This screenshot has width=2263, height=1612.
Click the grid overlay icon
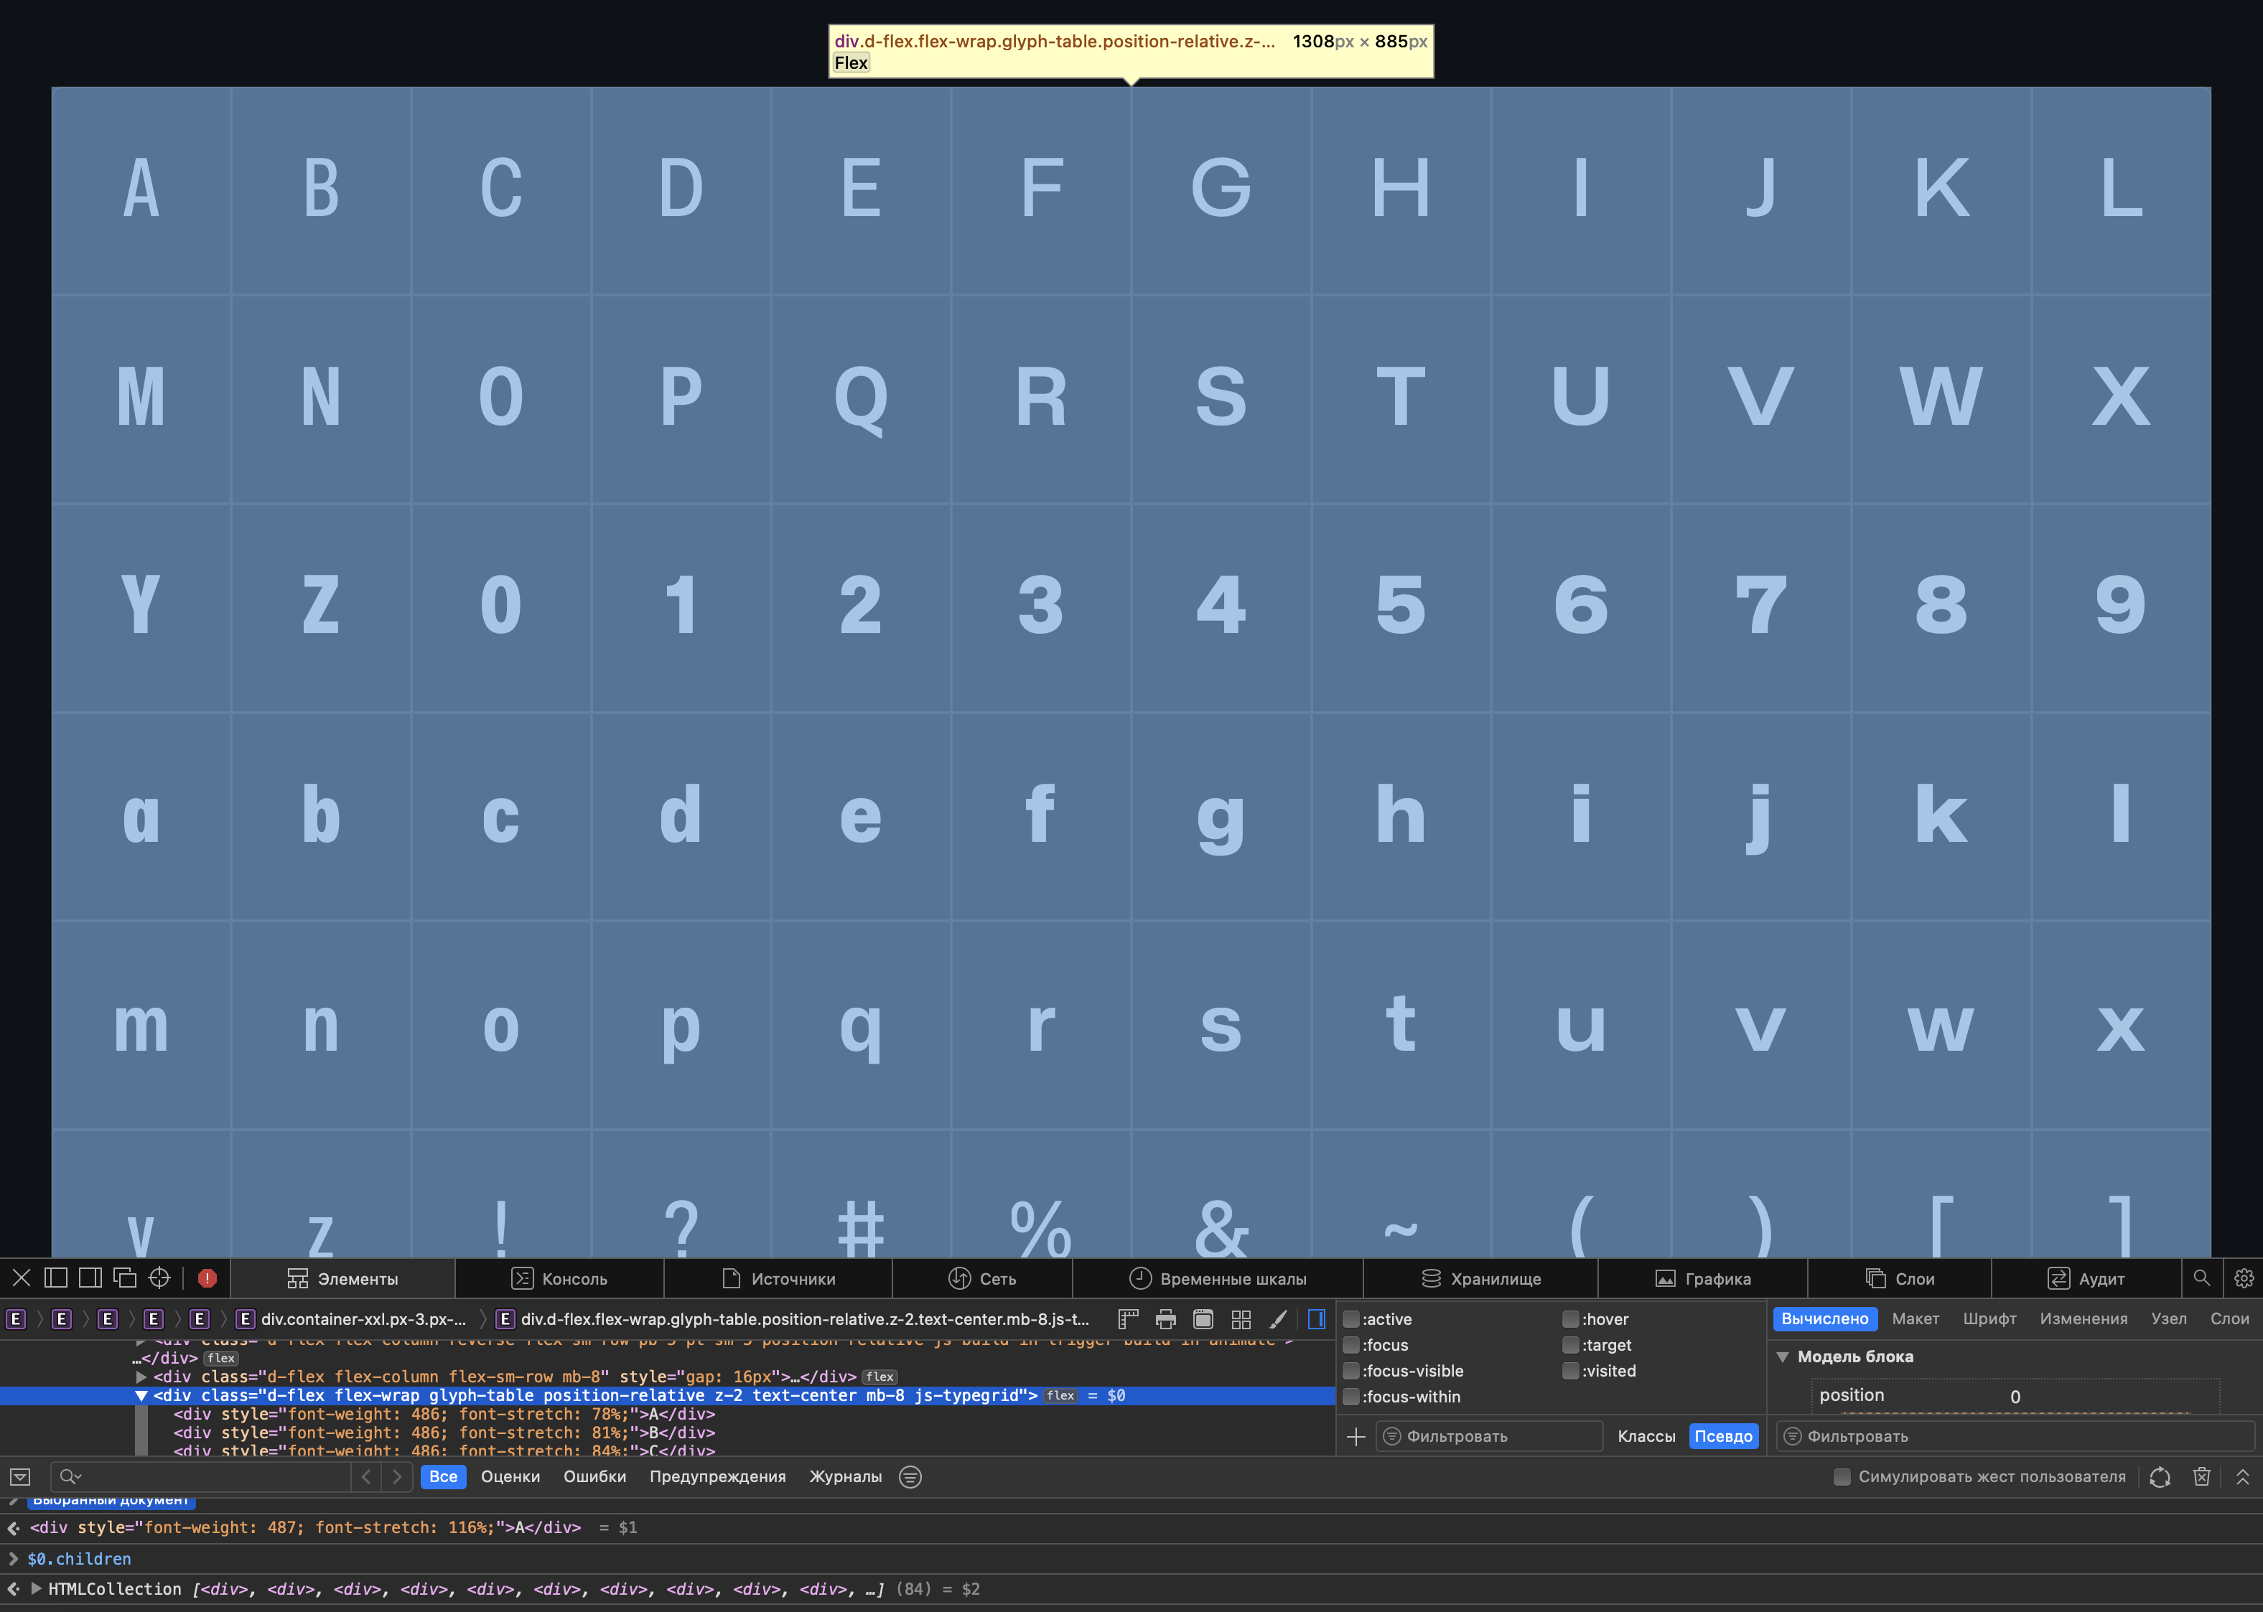[1241, 1319]
